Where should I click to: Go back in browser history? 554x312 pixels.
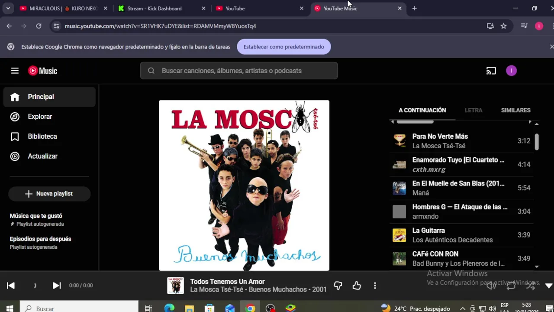click(x=9, y=26)
